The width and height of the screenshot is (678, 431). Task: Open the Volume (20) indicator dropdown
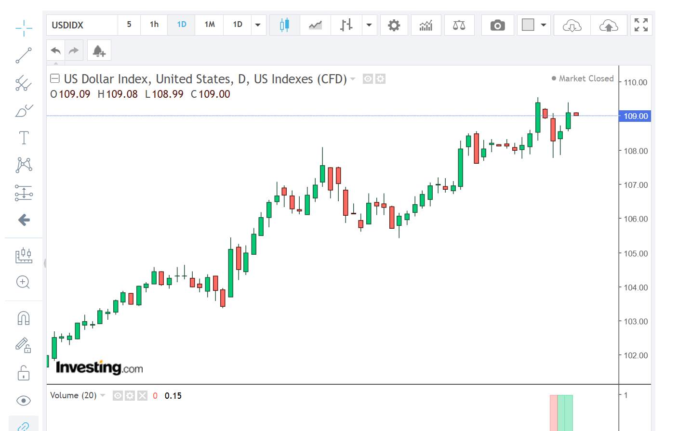[x=103, y=395]
